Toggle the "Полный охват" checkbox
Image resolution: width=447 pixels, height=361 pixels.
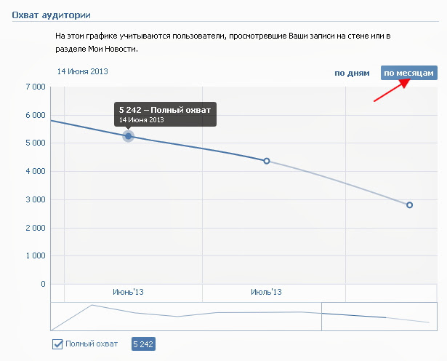click(58, 344)
